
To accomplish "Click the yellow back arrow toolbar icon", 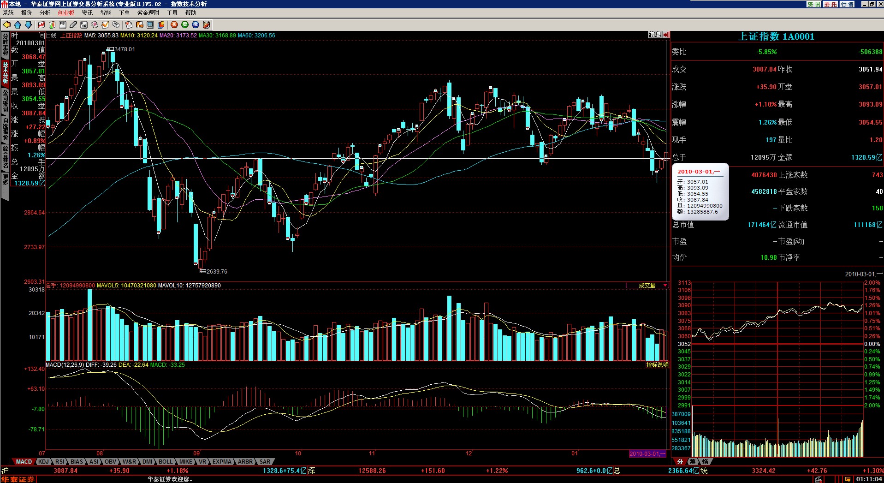I will pyautogui.click(x=7, y=25).
